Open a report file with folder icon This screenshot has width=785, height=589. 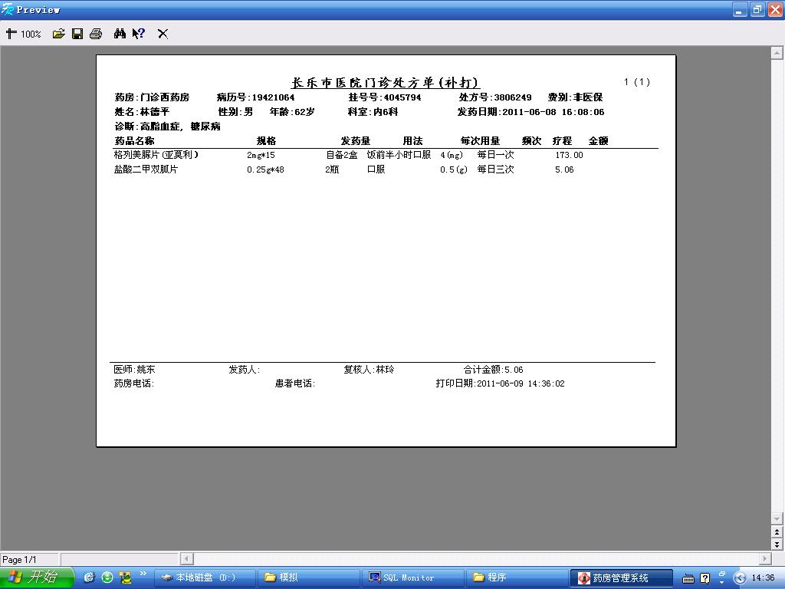[x=58, y=34]
